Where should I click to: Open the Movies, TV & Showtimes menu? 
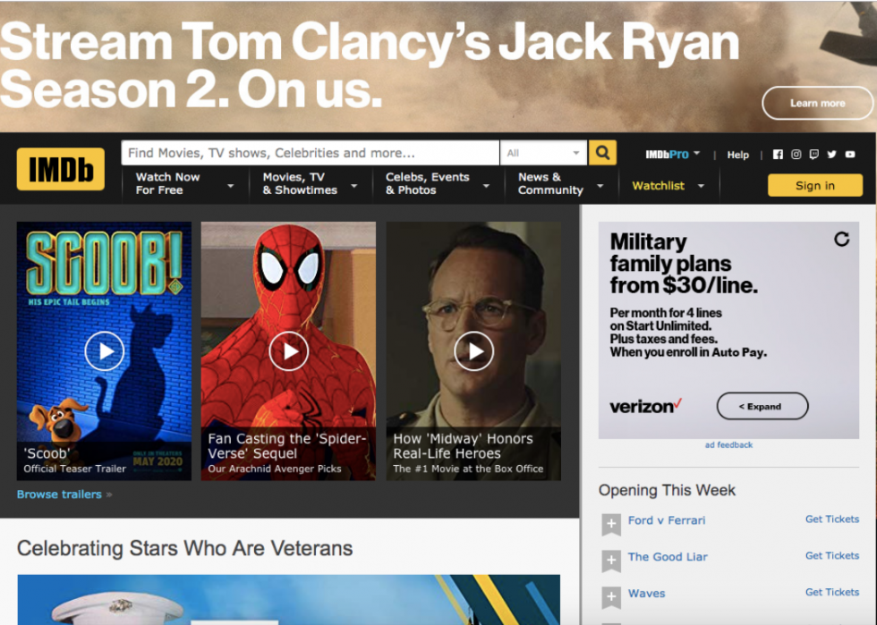(x=311, y=184)
